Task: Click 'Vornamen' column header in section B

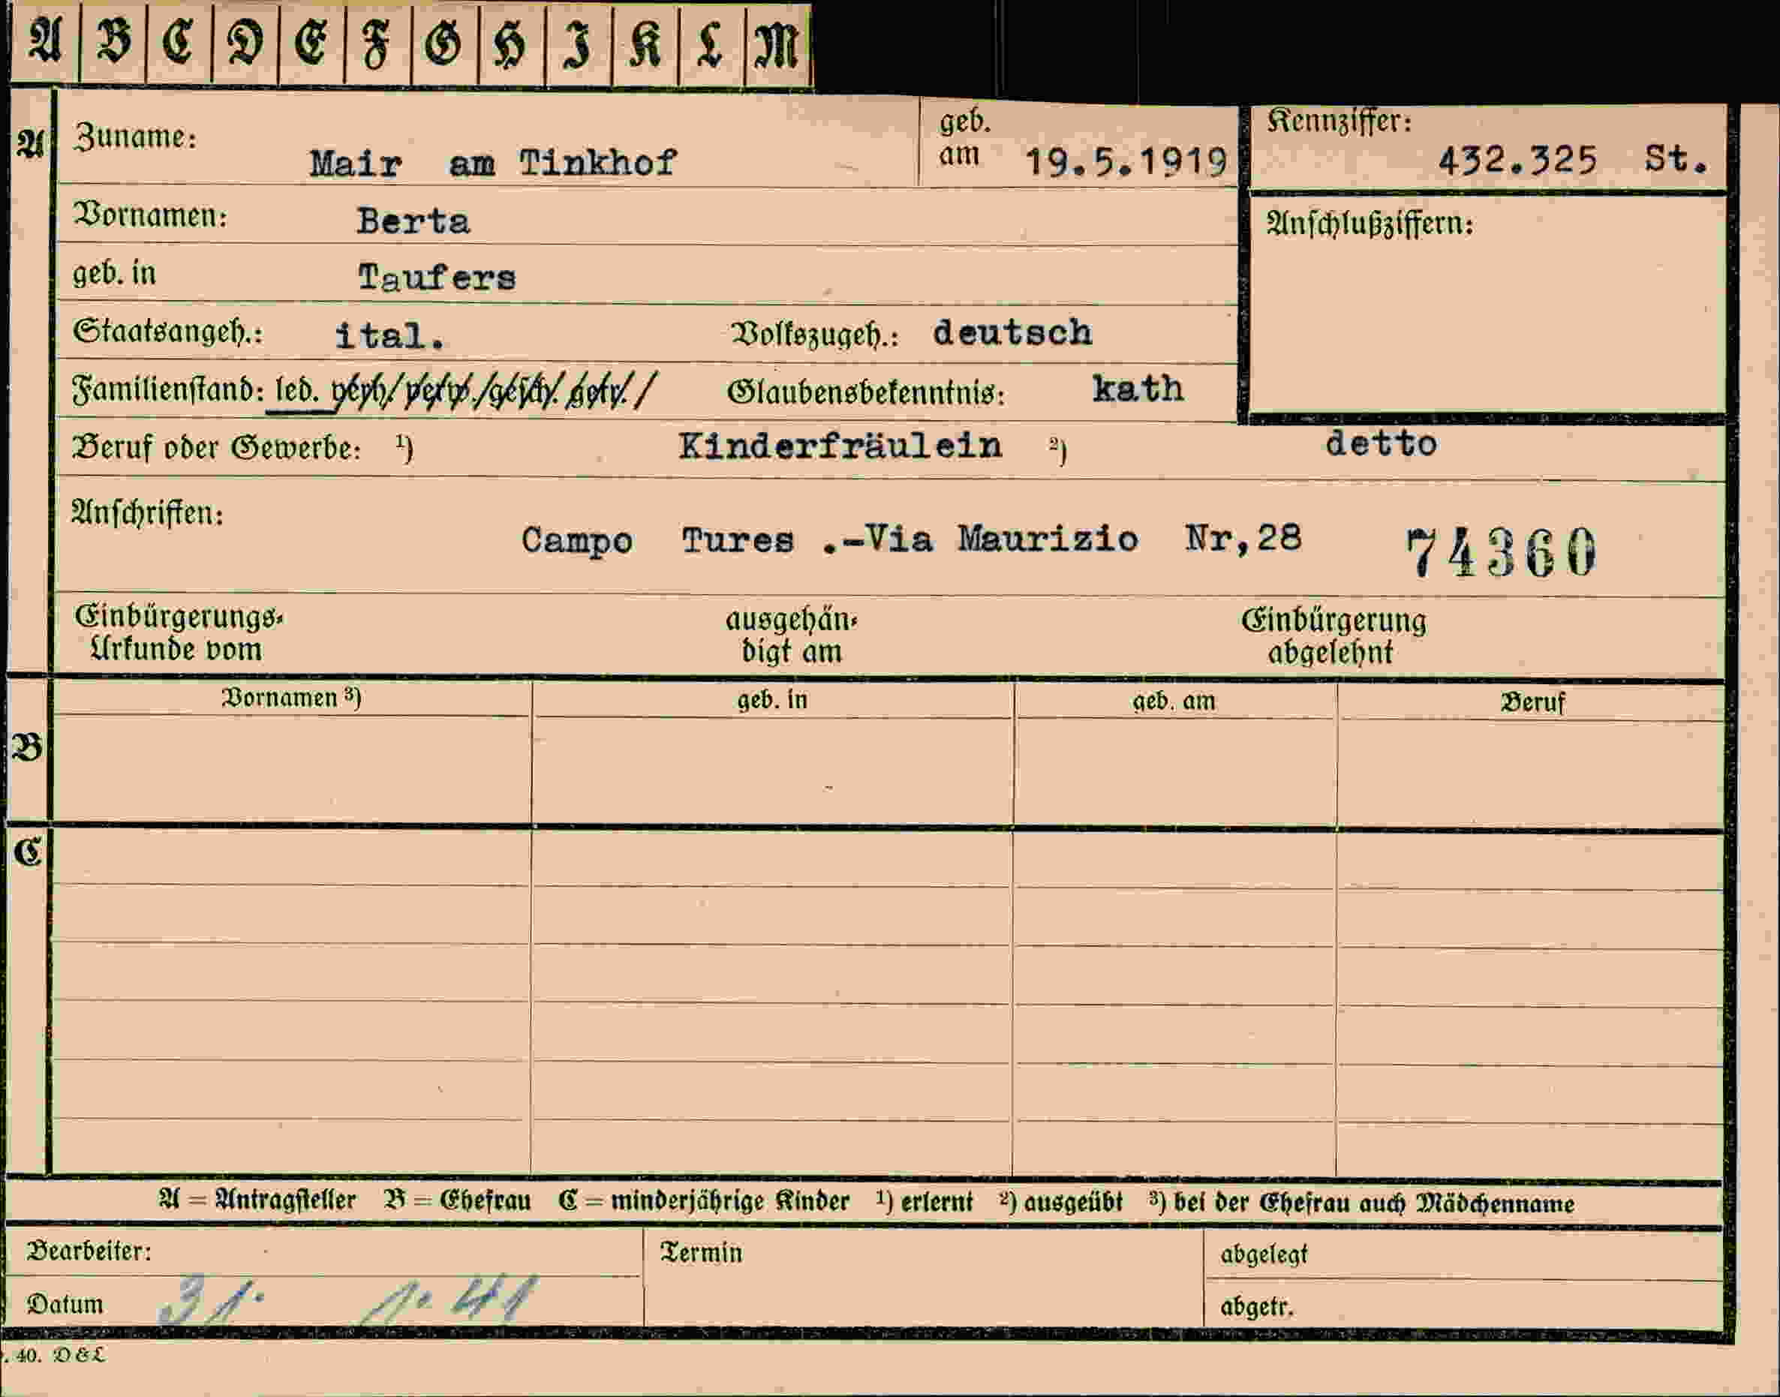Action: pos(291,698)
